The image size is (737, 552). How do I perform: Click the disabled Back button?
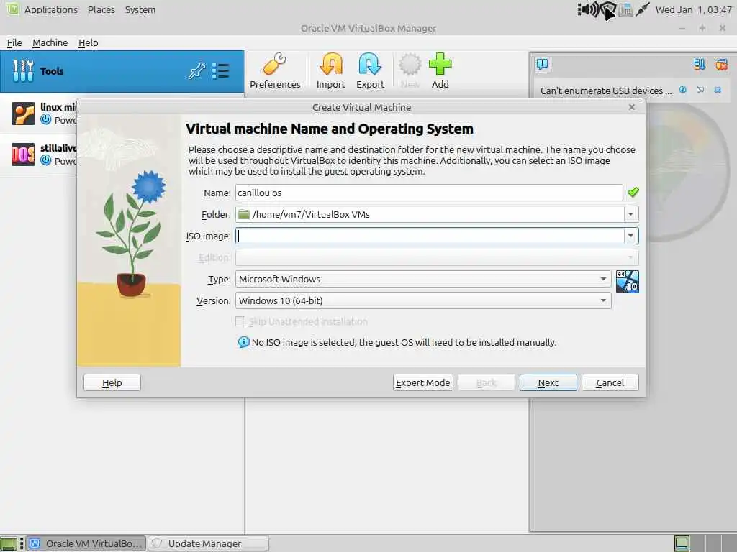[x=487, y=382]
